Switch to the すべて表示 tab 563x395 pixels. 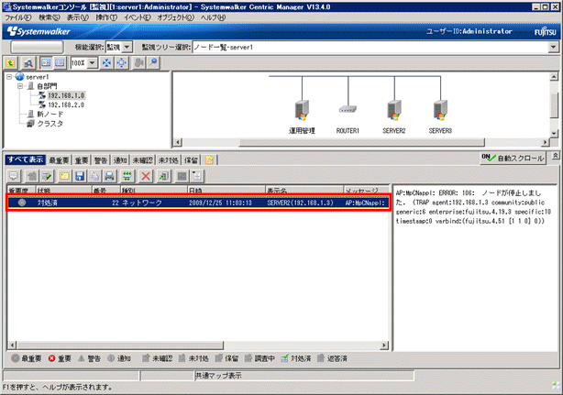[26, 159]
